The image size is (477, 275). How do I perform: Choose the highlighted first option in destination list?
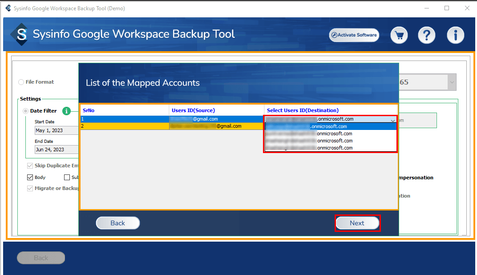click(x=330, y=126)
